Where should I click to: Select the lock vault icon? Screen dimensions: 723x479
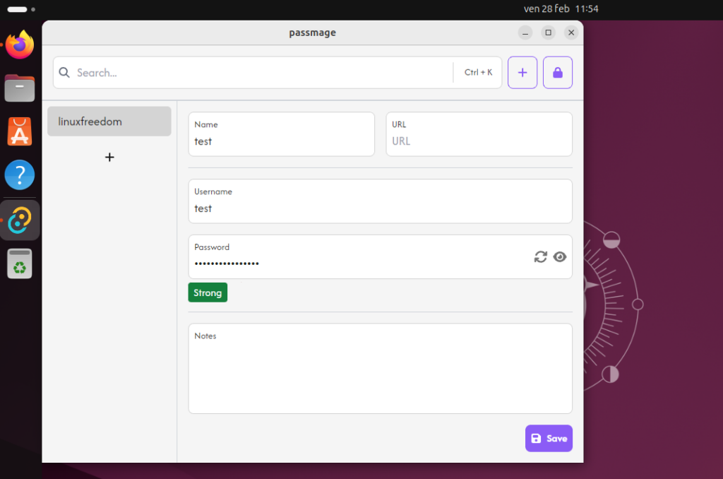[558, 72]
